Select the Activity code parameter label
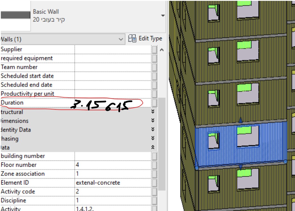The height and width of the screenshot is (211, 295). point(18,192)
